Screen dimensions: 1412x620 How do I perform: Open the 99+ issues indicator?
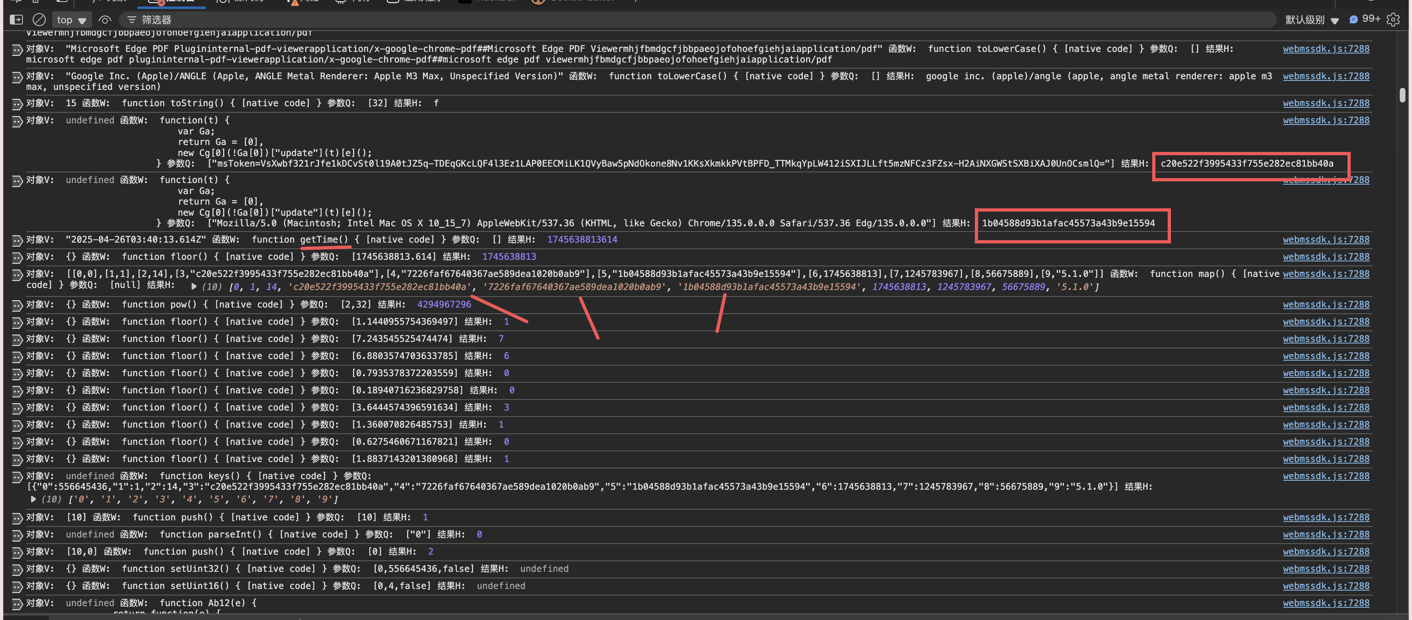coord(1365,19)
